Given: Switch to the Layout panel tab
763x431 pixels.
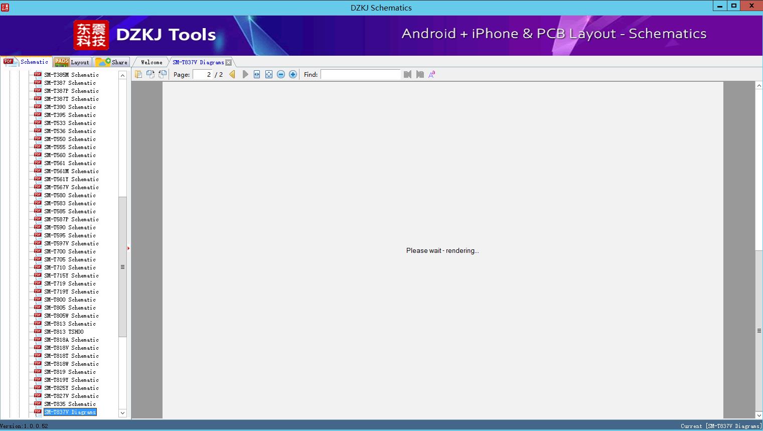Looking at the screenshot, I should (x=72, y=62).
